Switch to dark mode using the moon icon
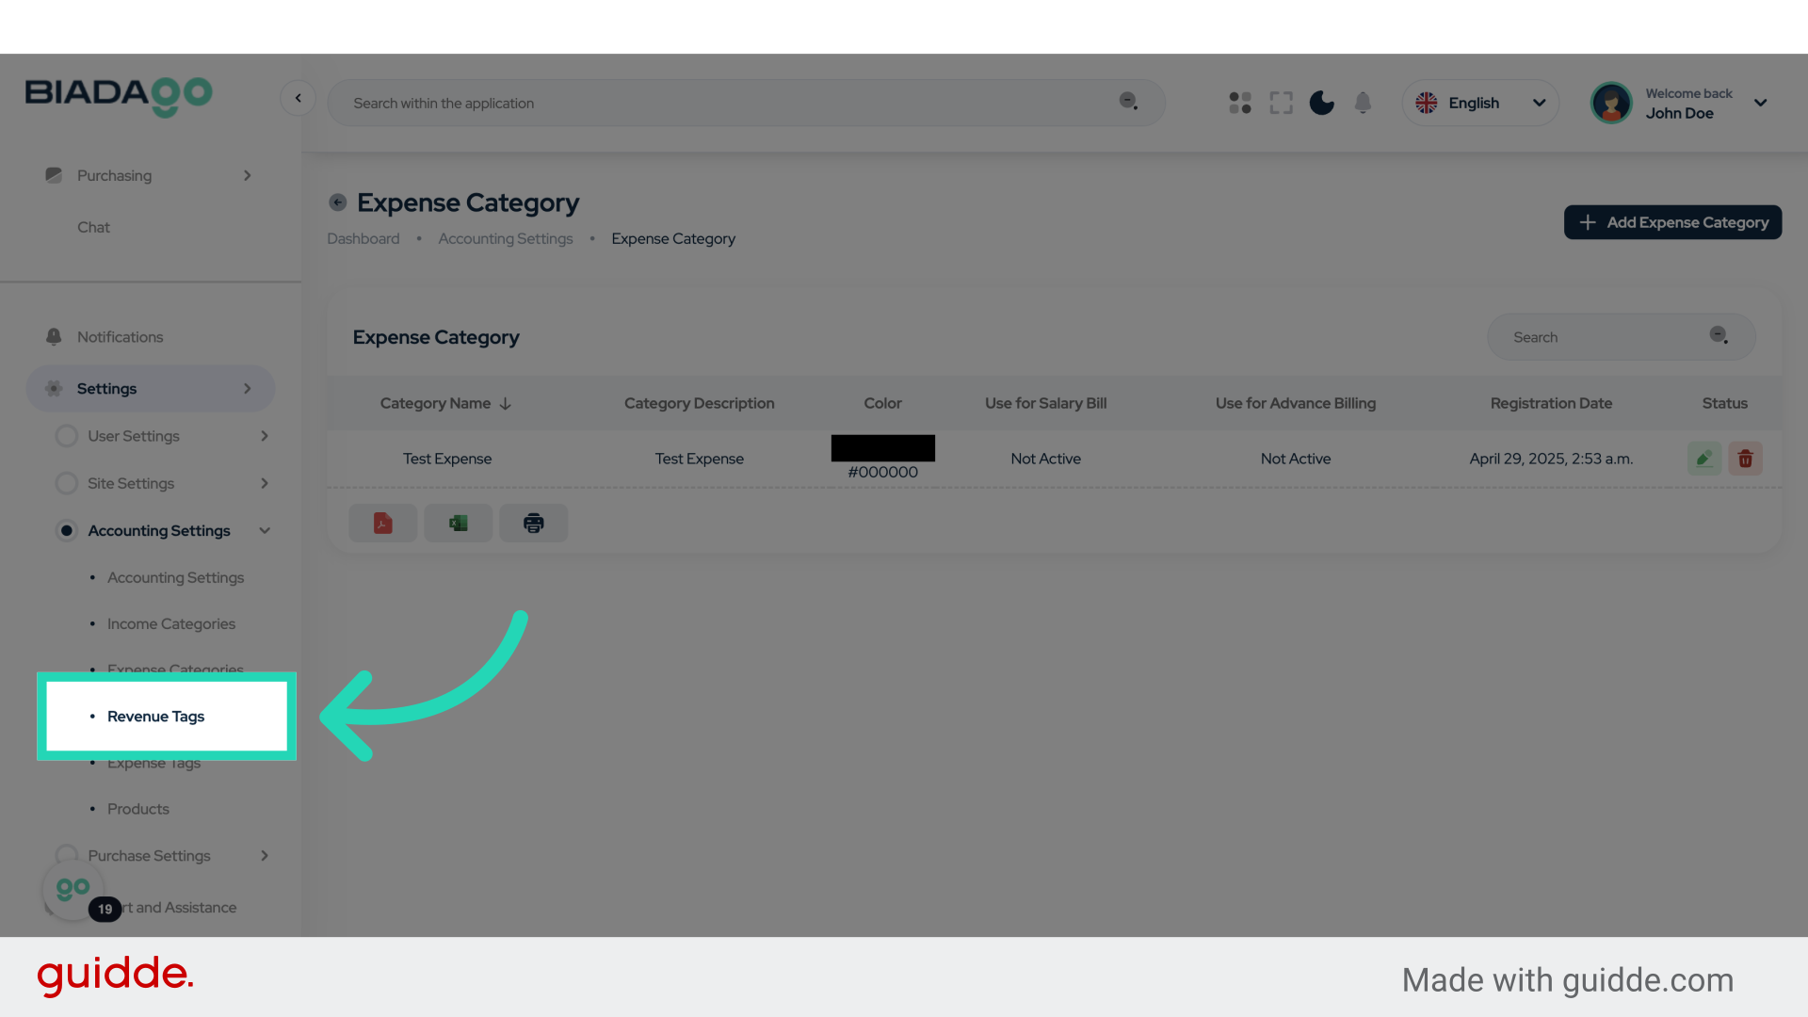This screenshot has height=1017, width=1808. [x=1321, y=103]
